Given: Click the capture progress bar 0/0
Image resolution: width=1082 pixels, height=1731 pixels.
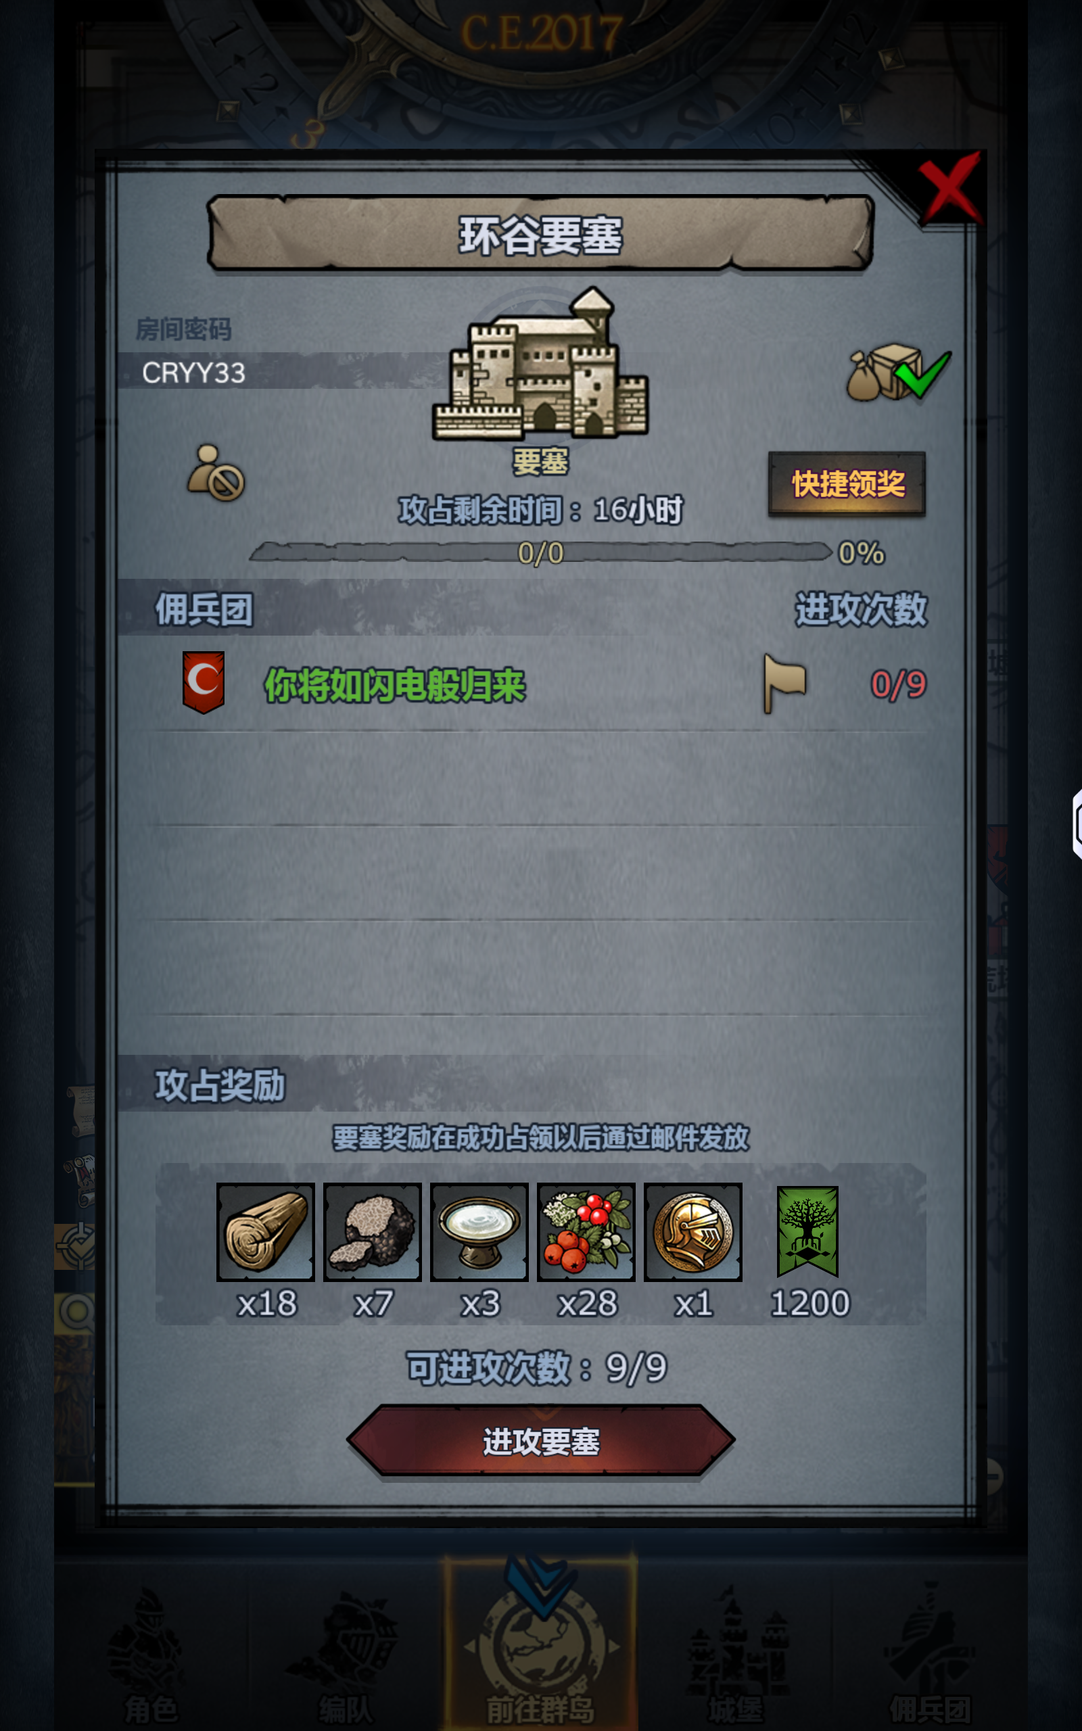Looking at the screenshot, I should (540, 552).
